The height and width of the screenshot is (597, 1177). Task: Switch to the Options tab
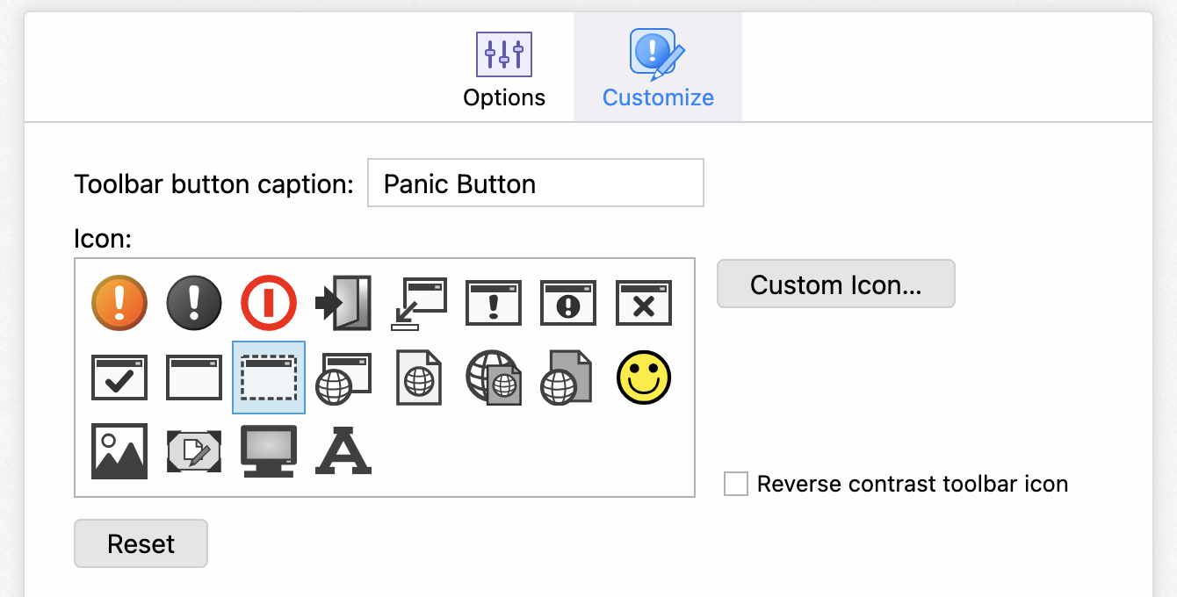504,67
